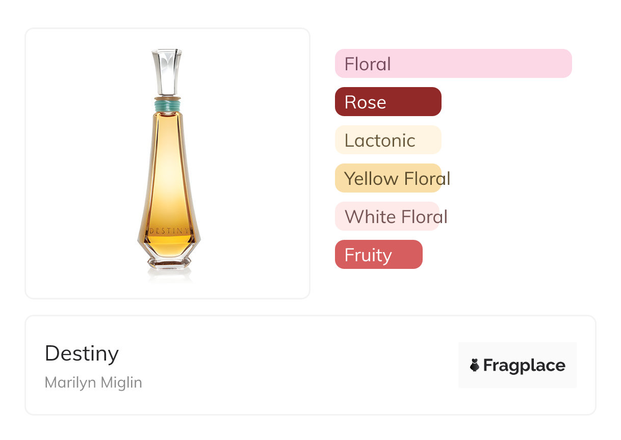
Task: Click the Fragplace bottle logo icon
Action: (x=475, y=365)
